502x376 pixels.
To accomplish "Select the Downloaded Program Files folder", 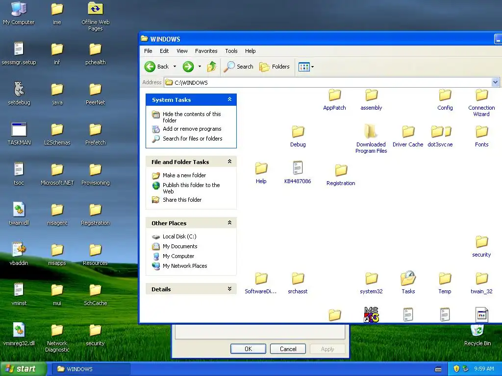I will click(371, 139).
